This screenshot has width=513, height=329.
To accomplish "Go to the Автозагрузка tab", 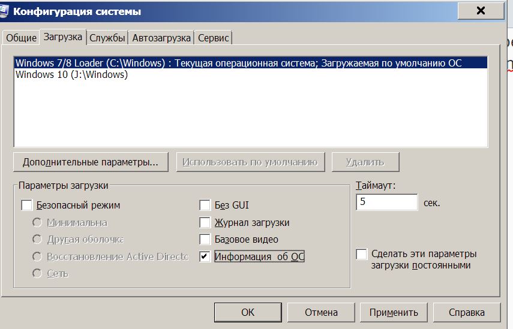I will [161, 38].
